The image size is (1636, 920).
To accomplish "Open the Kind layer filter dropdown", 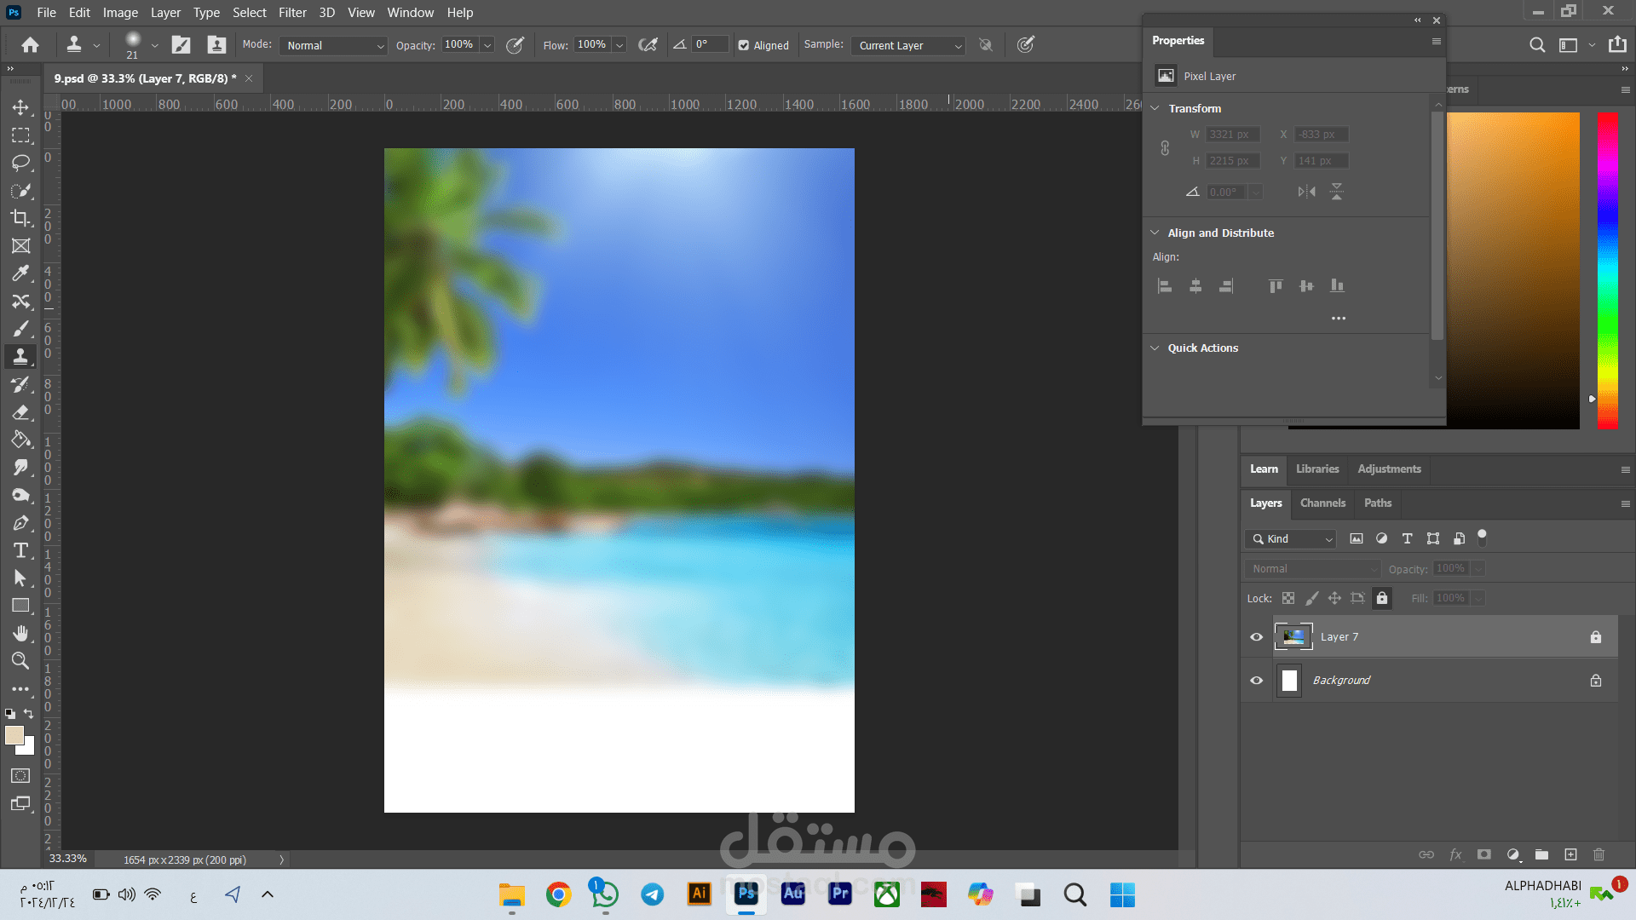I will click(1290, 538).
